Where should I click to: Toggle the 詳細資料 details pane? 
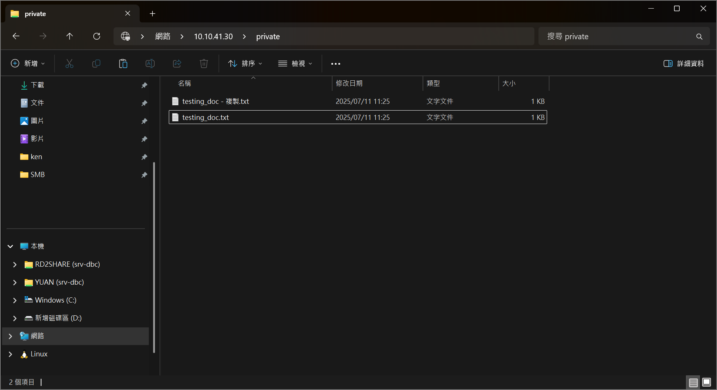[x=683, y=64]
